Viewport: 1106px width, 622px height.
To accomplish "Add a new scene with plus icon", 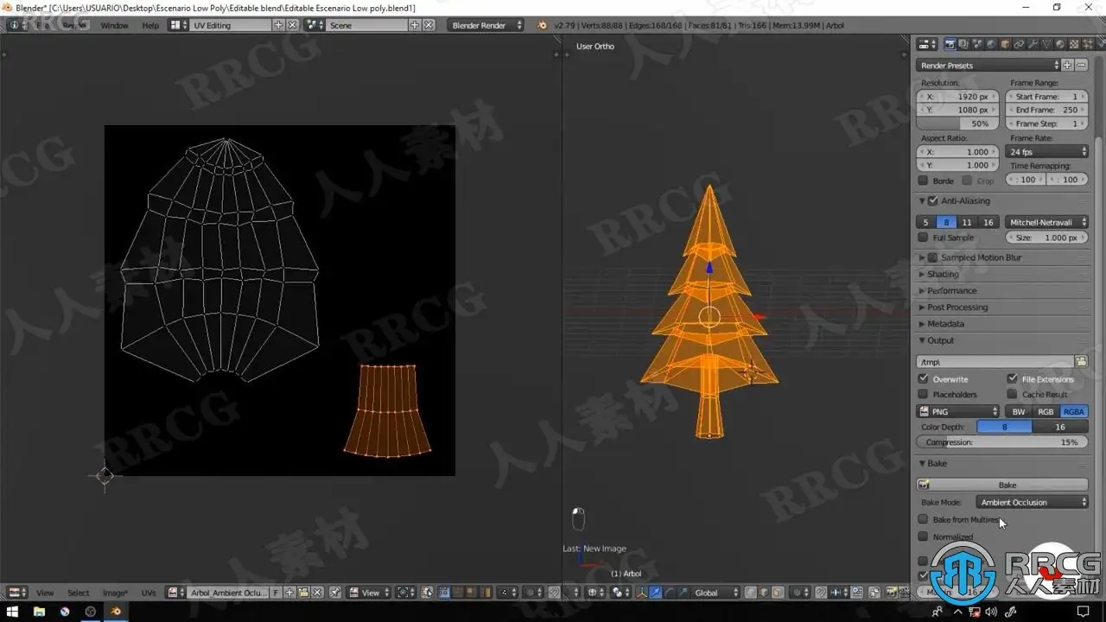I will 415,25.
